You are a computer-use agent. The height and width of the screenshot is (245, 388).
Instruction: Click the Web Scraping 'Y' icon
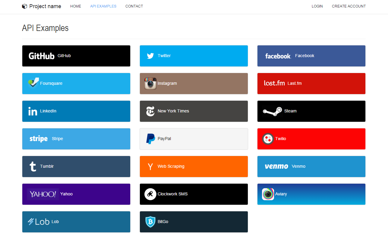150,167
